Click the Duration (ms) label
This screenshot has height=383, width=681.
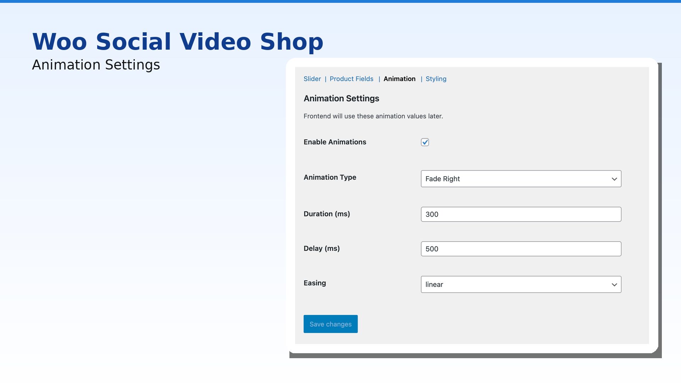[327, 214]
